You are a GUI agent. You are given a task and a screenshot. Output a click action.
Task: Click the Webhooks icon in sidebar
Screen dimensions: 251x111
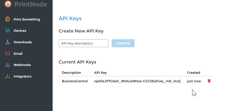pyautogui.click(x=7, y=65)
